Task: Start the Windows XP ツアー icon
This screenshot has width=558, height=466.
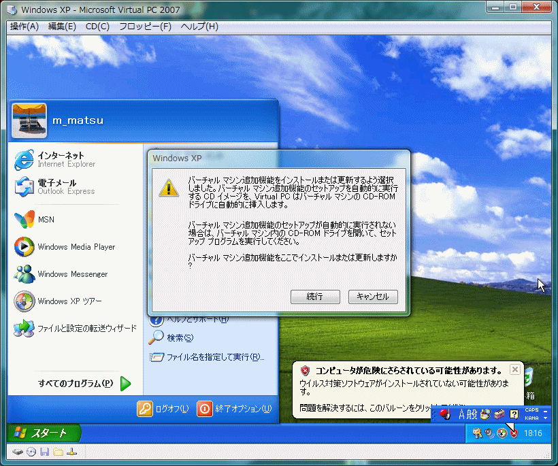Action: [x=24, y=301]
